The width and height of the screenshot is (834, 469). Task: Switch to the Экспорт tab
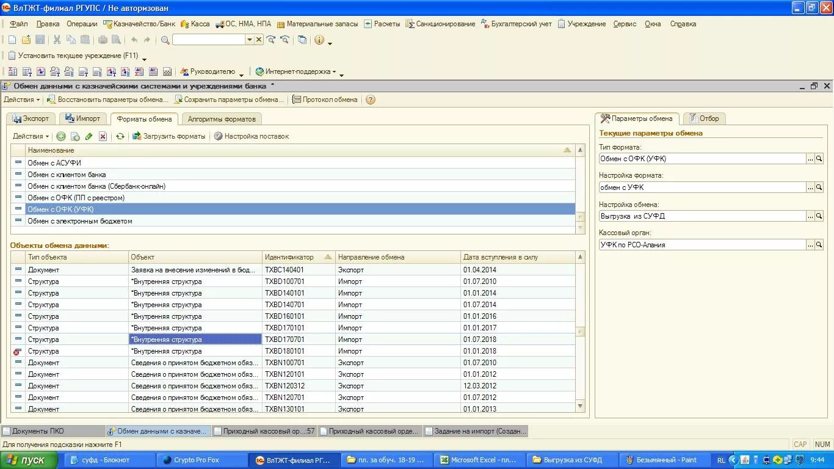(x=31, y=118)
